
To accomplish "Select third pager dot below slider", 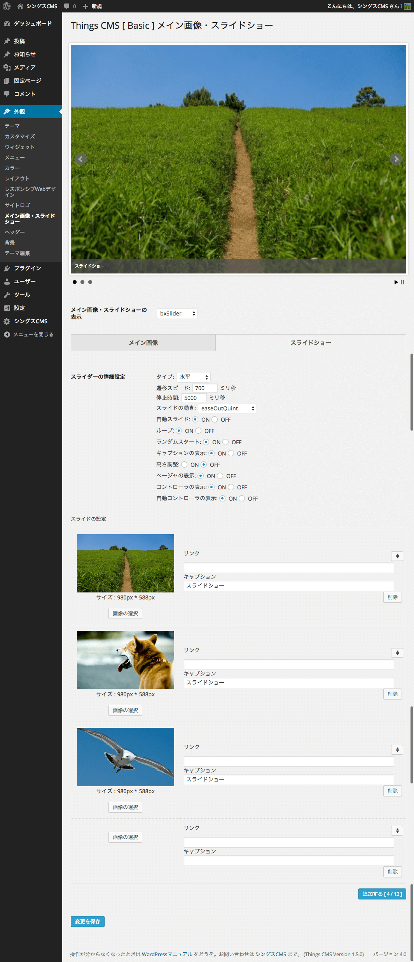I will [90, 282].
